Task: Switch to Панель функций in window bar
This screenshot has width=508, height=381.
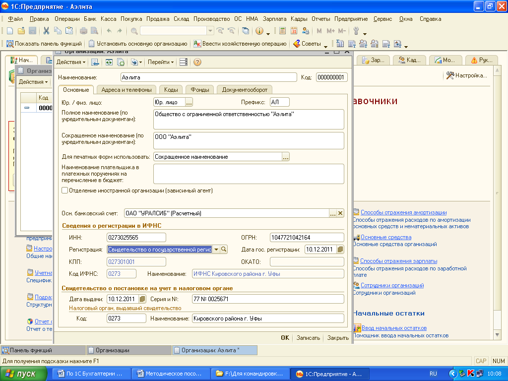Action: pos(43,350)
